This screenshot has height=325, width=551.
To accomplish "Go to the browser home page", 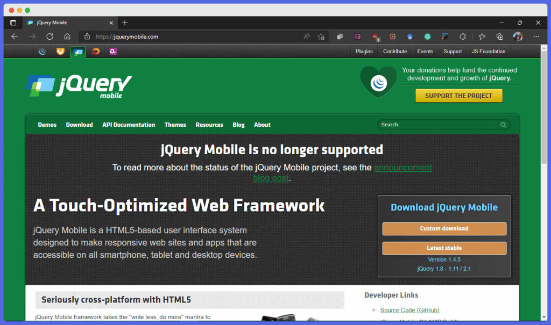I will [67, 37].
